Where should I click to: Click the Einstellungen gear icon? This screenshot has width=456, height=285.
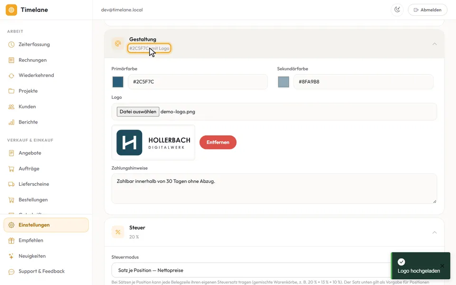coord(11,225)
